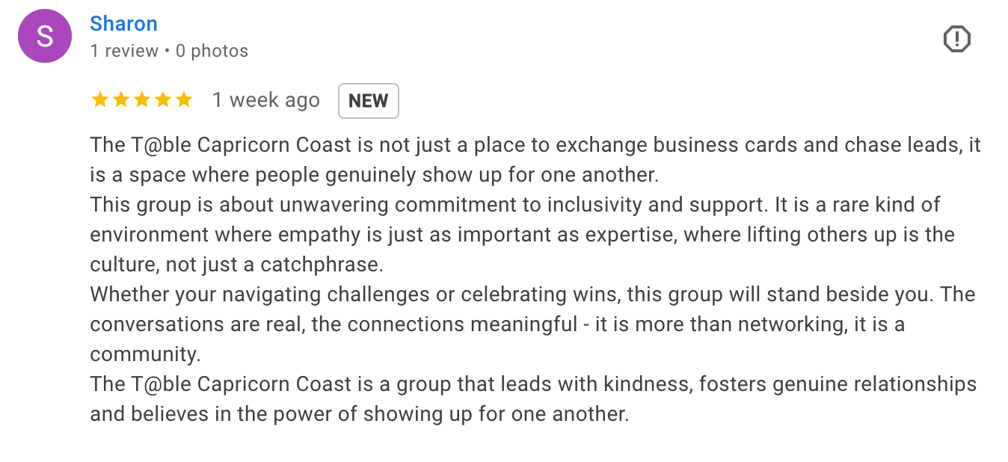Click the third rating star
The height and width of the screenshot is (462, 1008).
tap(141, 100)
